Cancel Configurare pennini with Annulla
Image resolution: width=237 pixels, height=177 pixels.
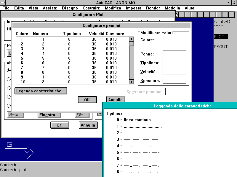click(116, 99)
